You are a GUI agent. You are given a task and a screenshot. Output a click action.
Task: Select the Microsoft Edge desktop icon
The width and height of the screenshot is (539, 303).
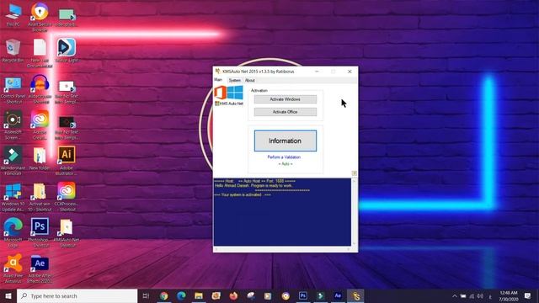[13, 232]
